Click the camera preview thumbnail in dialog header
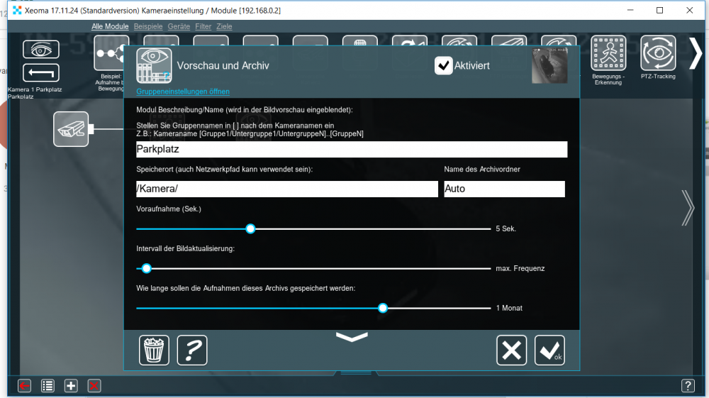This screenshot has width=709, height=398. (x=549, y=65)
